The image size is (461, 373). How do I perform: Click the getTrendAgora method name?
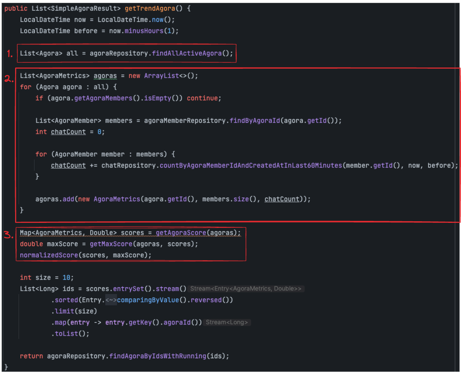click(x=149, y=8)
